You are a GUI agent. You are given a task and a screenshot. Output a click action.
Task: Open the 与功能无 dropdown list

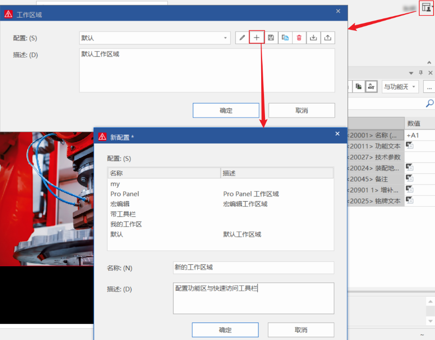tap(400, 87)
